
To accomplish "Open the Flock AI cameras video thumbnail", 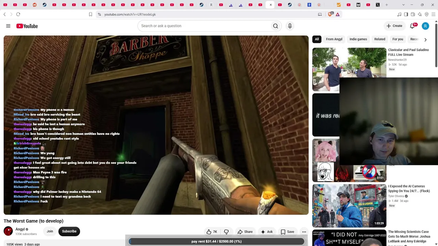I will point(349,206).
